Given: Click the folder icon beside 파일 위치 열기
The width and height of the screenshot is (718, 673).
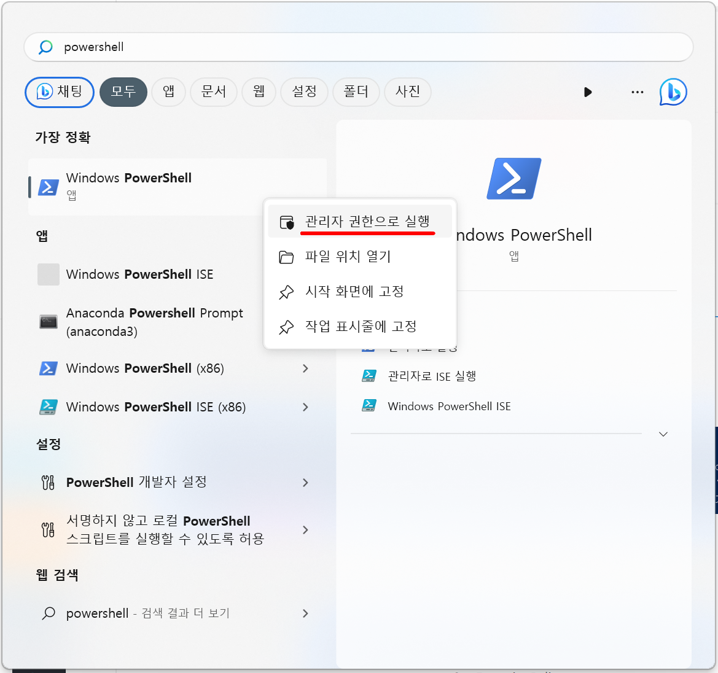Looking at the screenshot, I should [287, 257].
